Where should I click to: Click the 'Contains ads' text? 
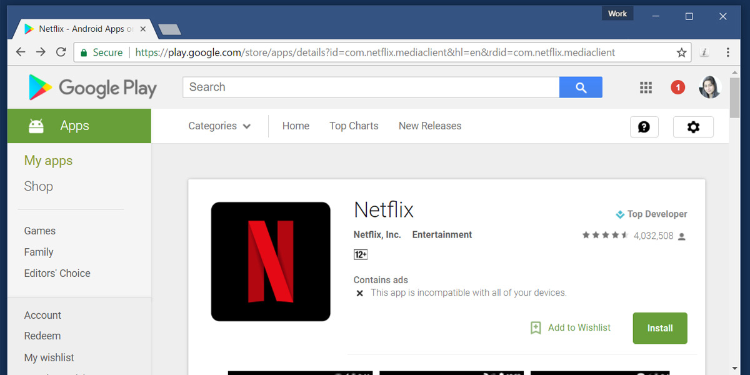(381, 281)
